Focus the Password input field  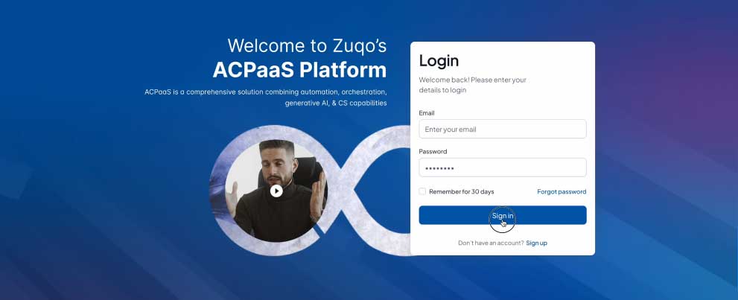coord(503,167)
